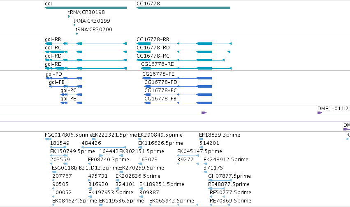Select the 514201 feature
The image size is (350, 207).
(x=209, y=143)
